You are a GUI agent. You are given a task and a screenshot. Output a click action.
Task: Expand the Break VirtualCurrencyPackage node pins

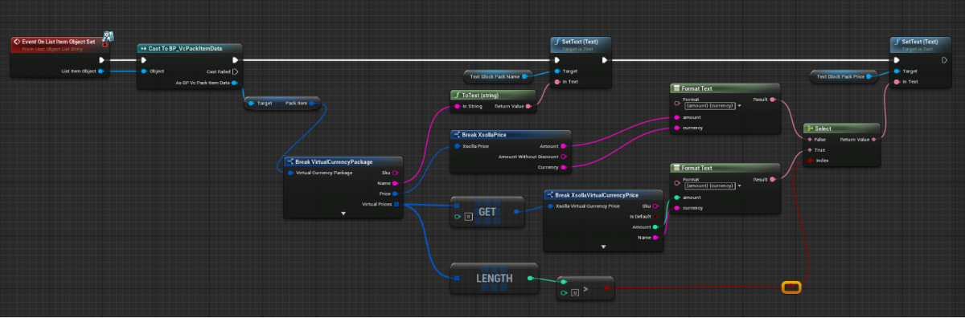(x=343, y=214)
